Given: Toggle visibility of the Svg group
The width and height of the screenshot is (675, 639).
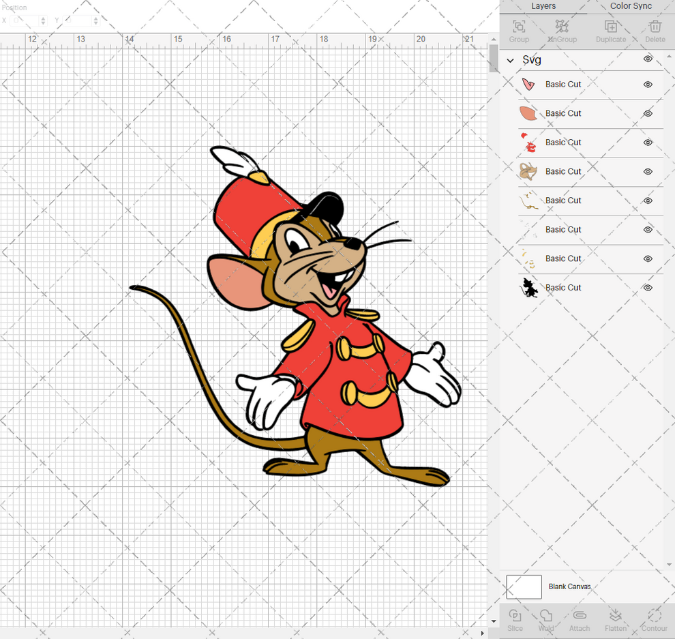Looking at the screenshot, I should 647,60.
